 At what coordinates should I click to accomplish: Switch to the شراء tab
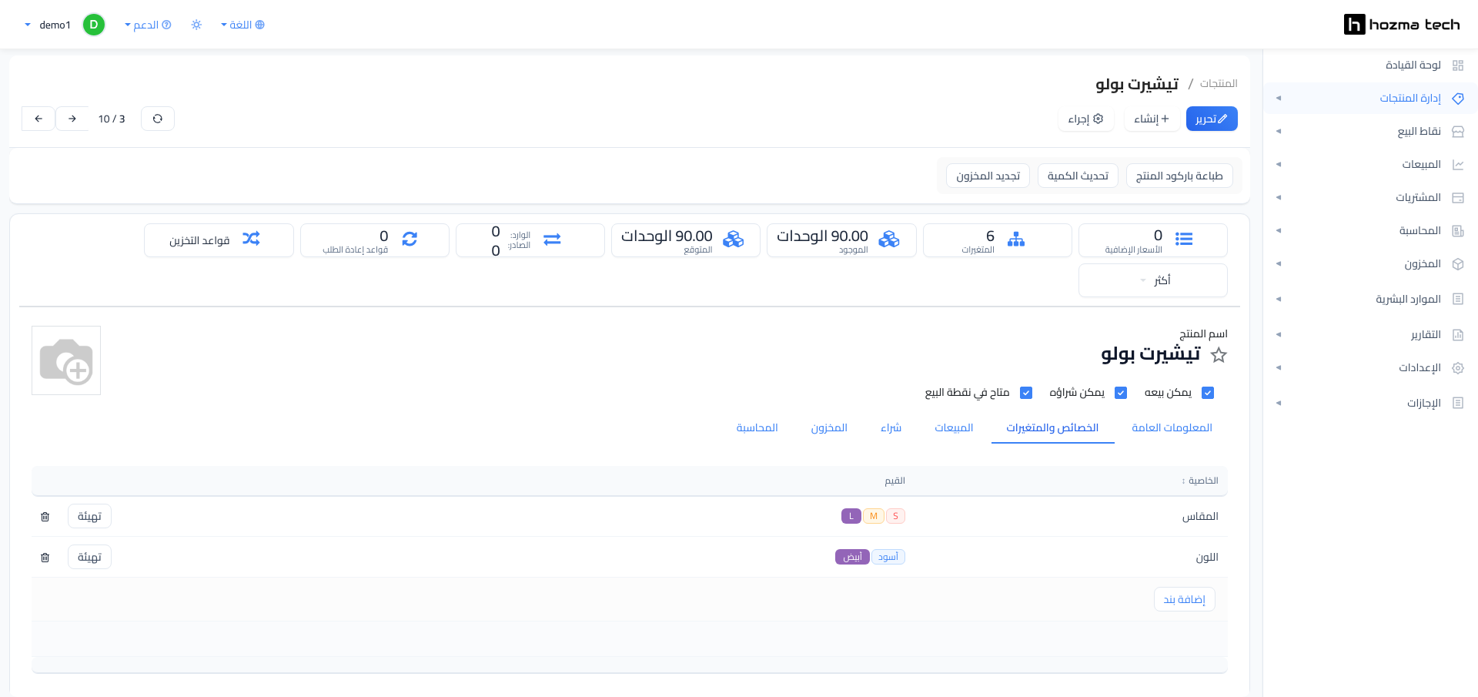click(891, 427)
